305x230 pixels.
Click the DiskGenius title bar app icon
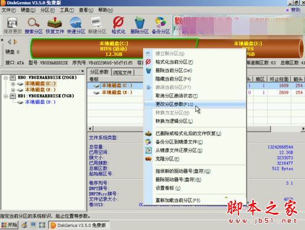[3, 2]
